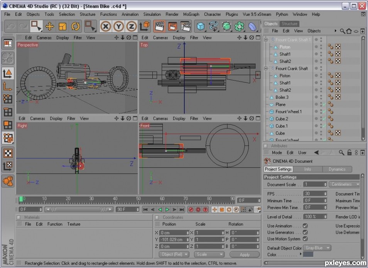Select model mode icon in left sidebar
Screen dimensions: 368x268
tap(8, 73)
